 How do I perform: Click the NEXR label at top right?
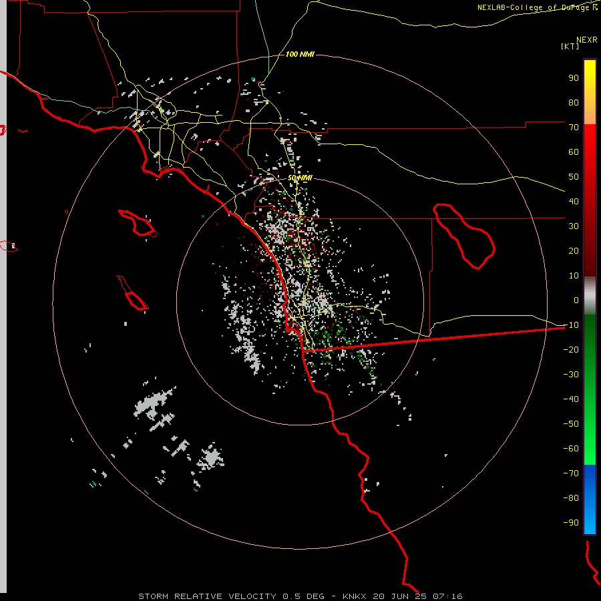587,40
